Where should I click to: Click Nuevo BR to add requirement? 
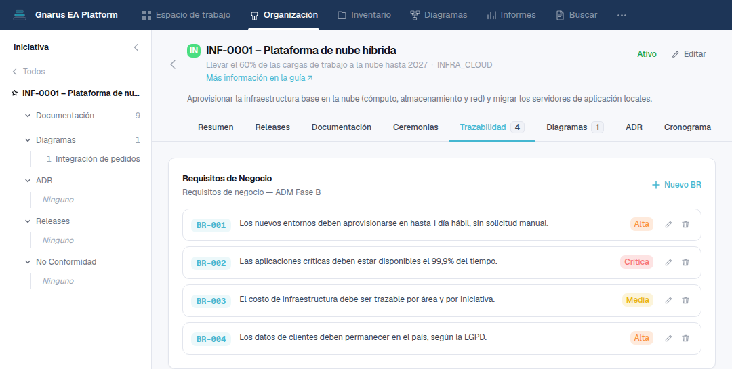676,185
